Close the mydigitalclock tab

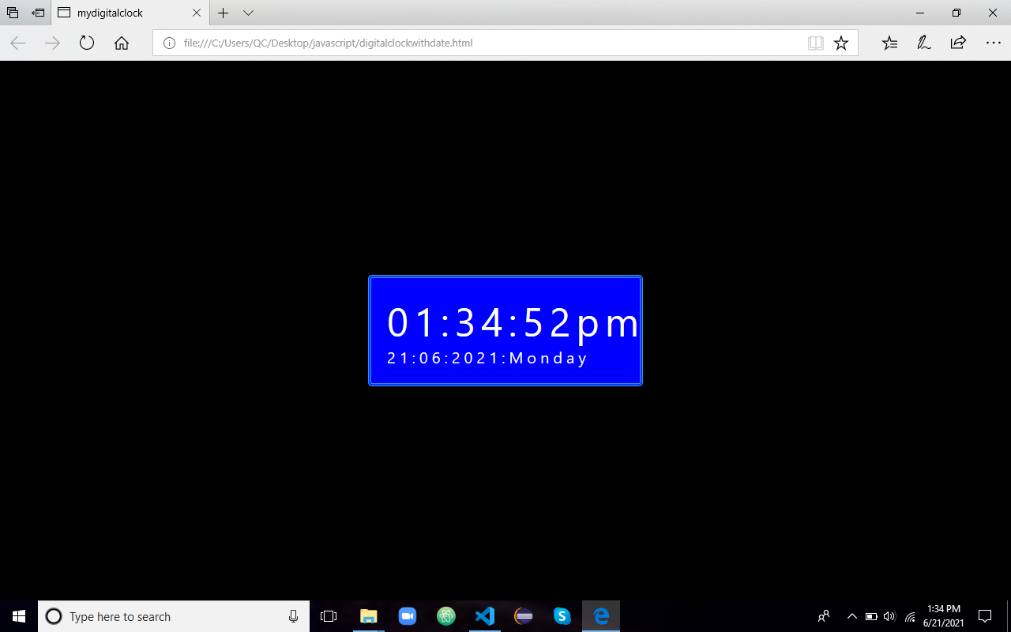[197, 13]
